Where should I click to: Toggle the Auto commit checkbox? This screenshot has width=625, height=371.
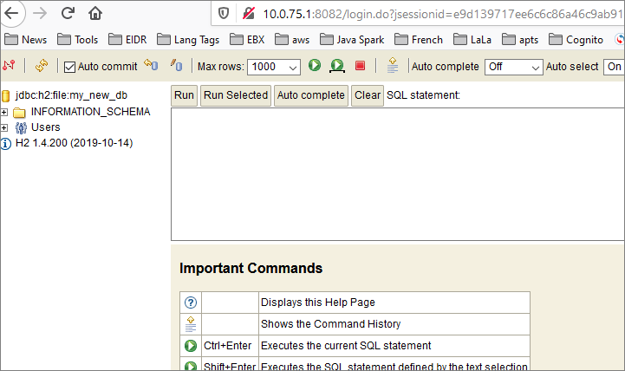click(70, 67)
